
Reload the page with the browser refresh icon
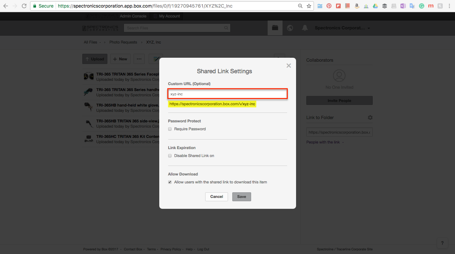[x=24, y=6]
